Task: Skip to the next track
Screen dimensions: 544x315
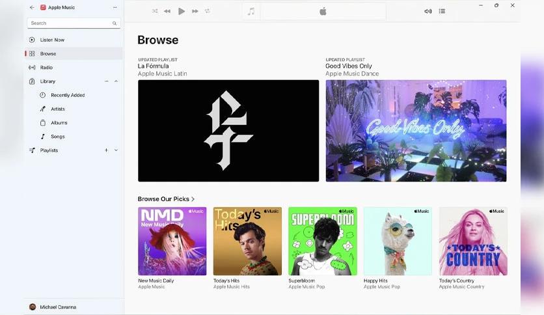Action: tap(195, 11)
